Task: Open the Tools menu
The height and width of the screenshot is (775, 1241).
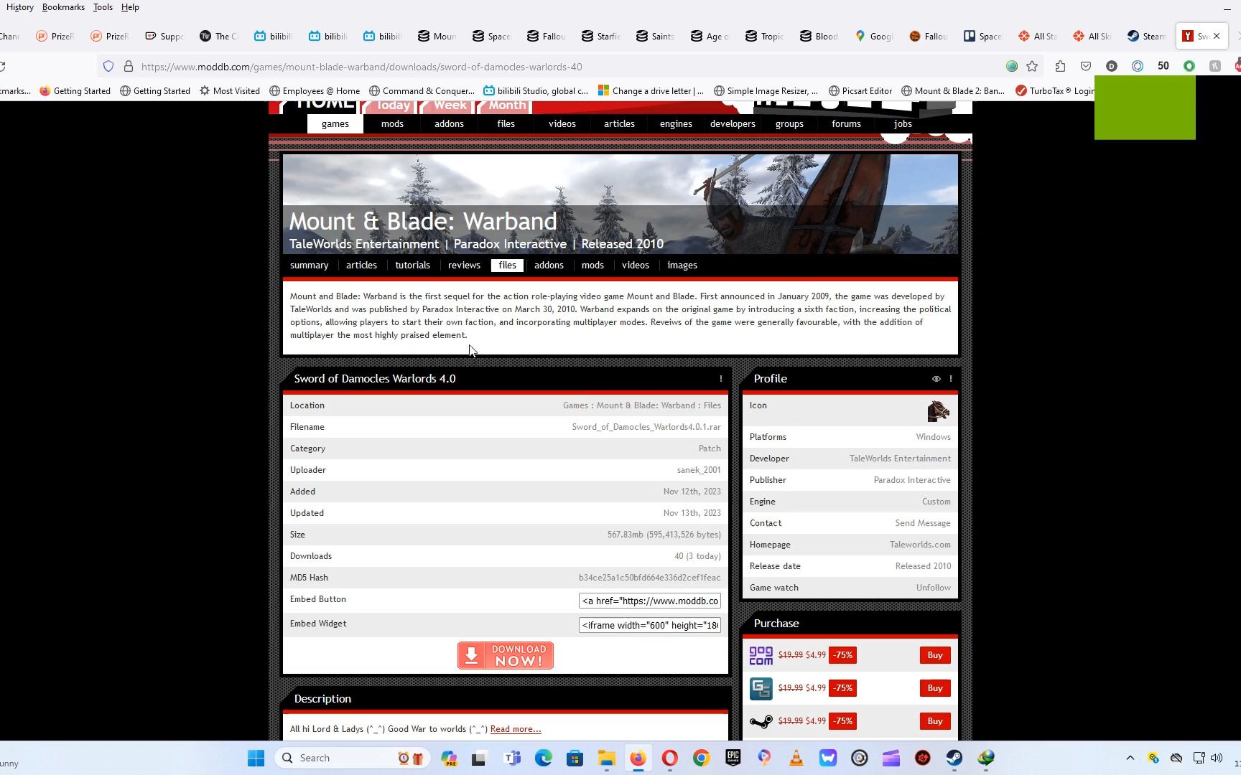Action: click(x=103, y=7)
